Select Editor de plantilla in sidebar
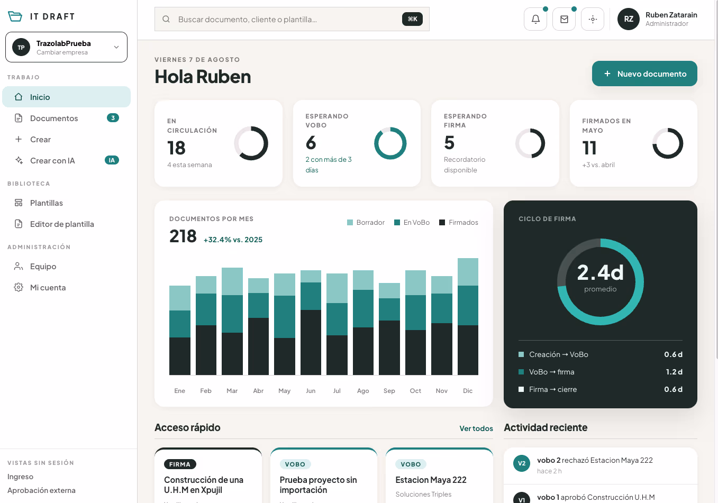Image resolution: width=718 pixels, height=503 pixels. [66, 224]
